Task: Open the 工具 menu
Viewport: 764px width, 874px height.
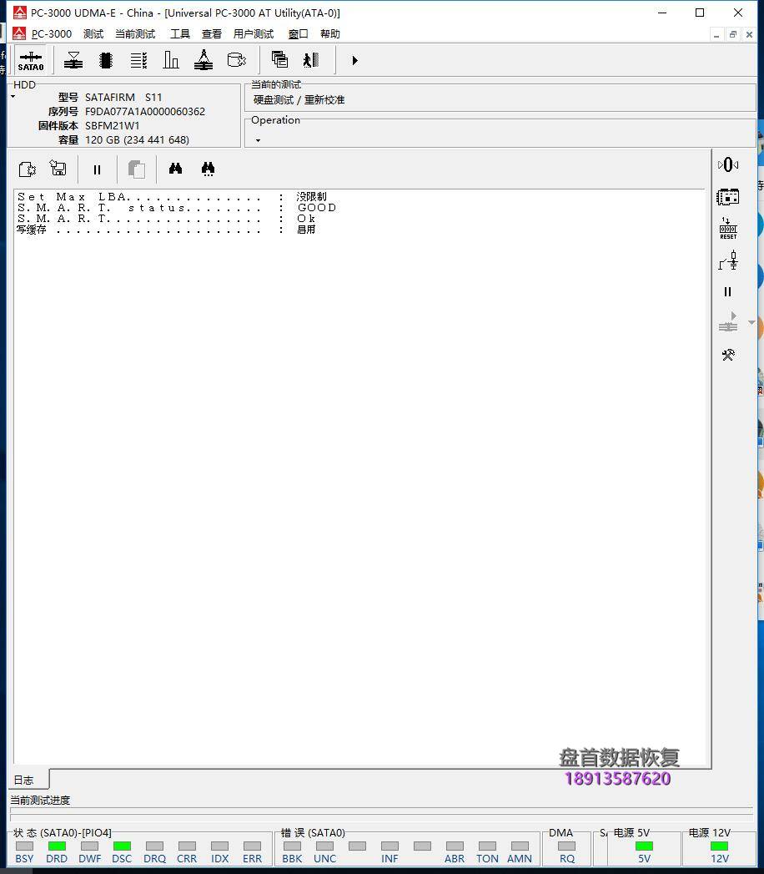Action: [179, 34]
